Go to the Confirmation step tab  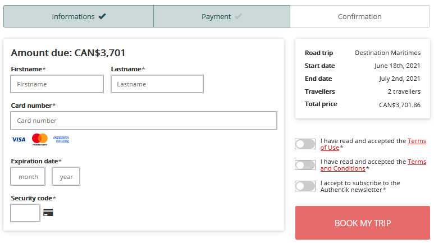click(360, 16)
